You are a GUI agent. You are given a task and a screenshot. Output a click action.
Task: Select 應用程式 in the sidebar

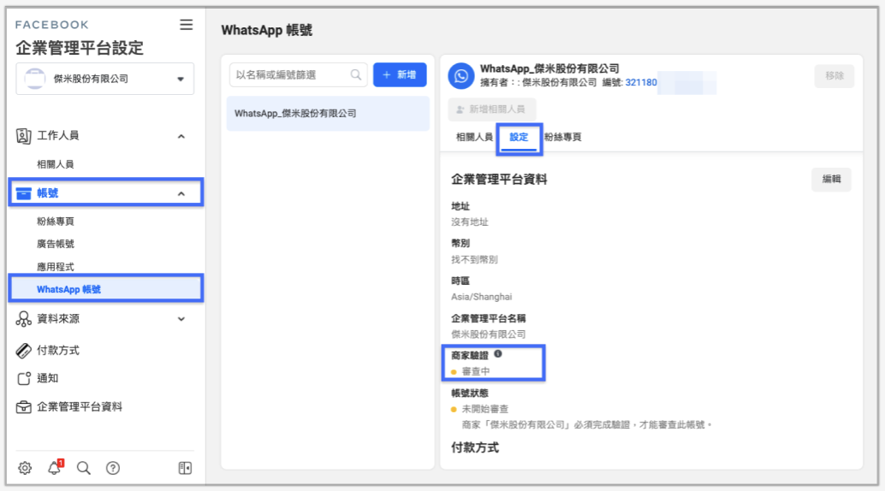pyautogui.click(x=56, y=267)
